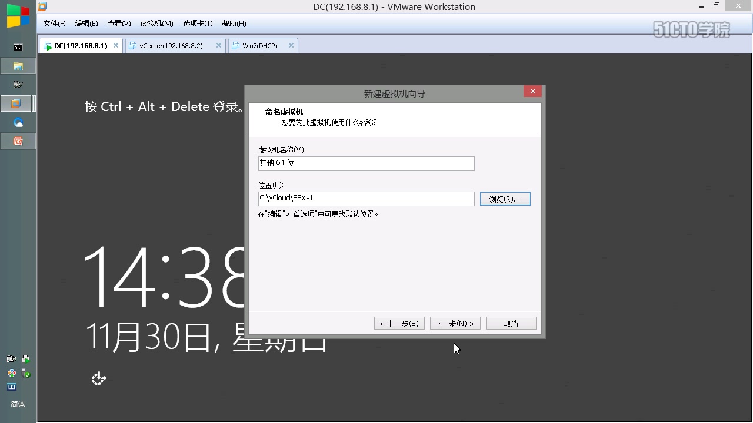Open the 查看(V) menu
The width and height of the screenshot is (753, 423).
(x=119, y=23)
